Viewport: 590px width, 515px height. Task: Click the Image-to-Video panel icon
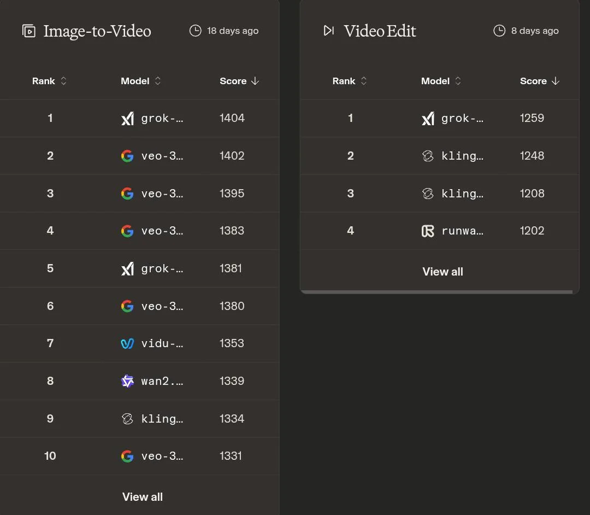click(x=29, y=31)
